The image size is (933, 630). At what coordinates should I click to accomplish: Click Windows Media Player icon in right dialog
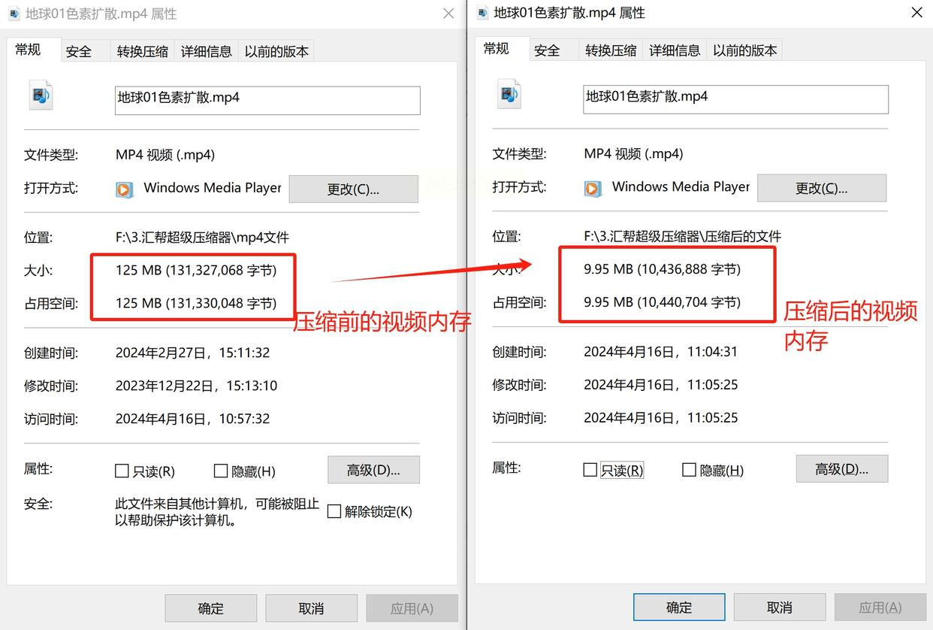593,188
